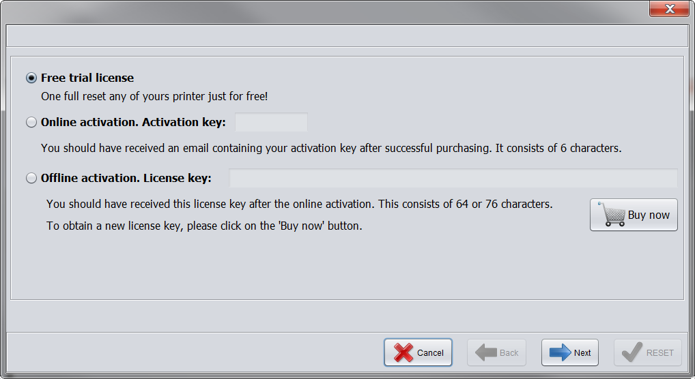The image size is (695, 379).
Task: Click the blue Next arrow icon
Action: tap(561, 352)
